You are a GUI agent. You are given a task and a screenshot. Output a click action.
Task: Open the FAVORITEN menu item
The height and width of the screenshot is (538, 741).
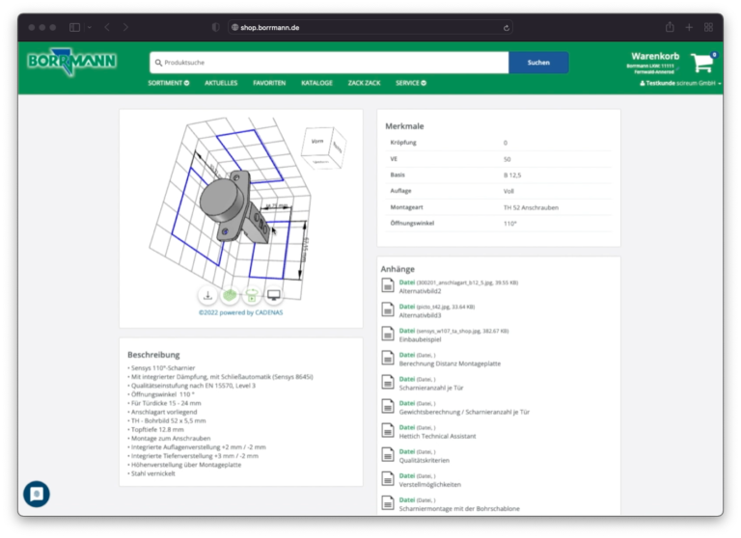(269, 83)
